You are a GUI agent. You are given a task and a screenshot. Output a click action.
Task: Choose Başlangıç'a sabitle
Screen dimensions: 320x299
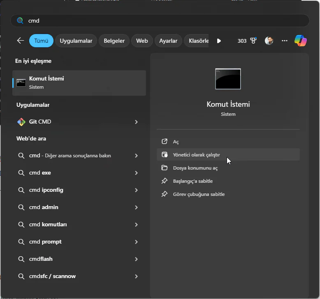coord(228,181)
